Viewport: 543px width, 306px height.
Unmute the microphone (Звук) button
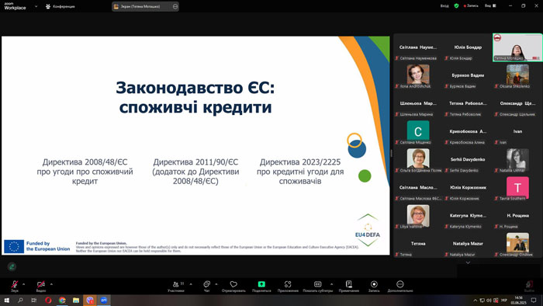[15, 287]
